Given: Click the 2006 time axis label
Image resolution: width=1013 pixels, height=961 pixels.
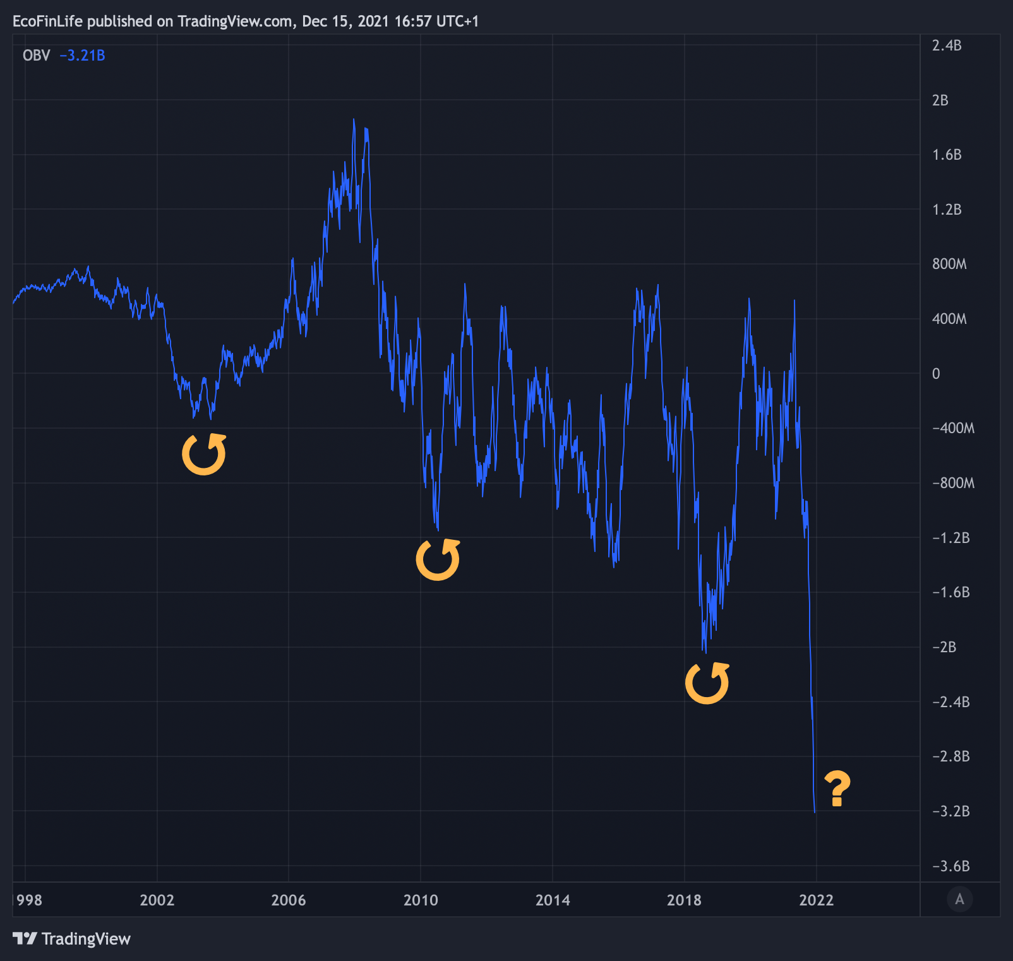Looking at the screenshot, I should tap(289, 900).
